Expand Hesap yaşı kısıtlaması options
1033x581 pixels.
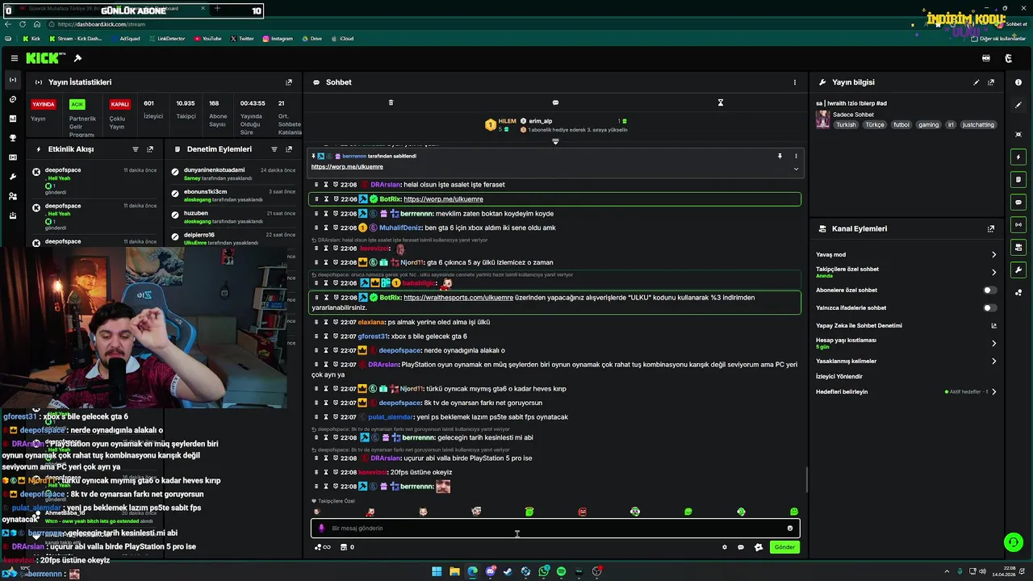click(993, 343)
